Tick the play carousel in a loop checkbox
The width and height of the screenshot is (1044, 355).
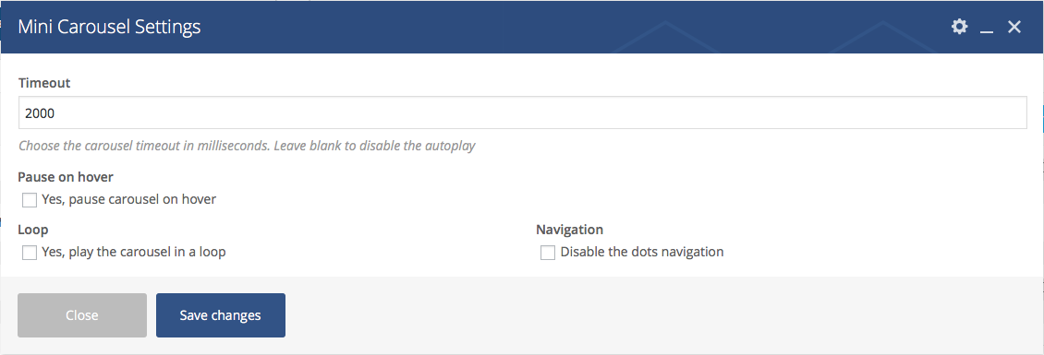[x=30, y=253]
